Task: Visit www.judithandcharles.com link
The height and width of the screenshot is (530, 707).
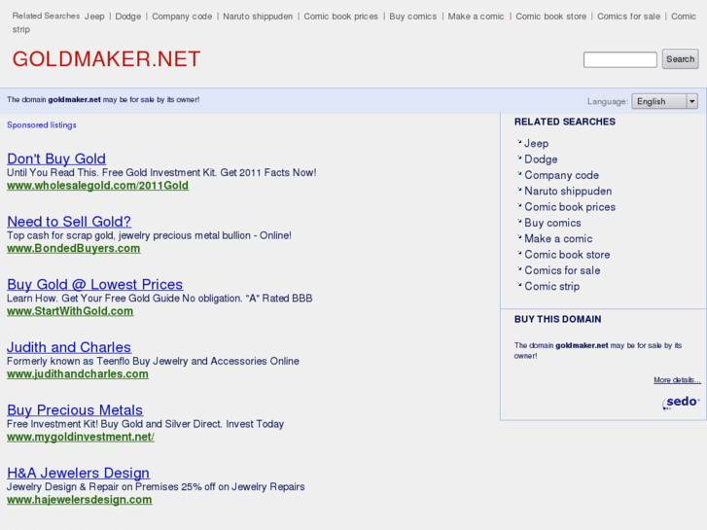Action: (78, 374)
